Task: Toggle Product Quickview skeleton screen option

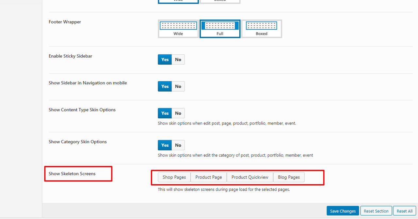Action: 250,177
